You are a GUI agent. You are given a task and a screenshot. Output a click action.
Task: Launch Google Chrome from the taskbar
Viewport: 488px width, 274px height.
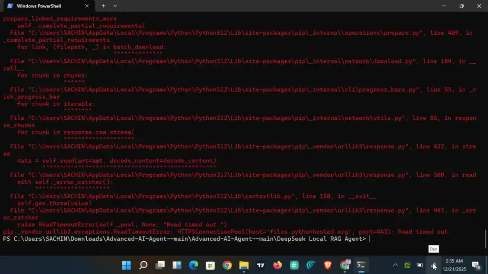(227, 265)
